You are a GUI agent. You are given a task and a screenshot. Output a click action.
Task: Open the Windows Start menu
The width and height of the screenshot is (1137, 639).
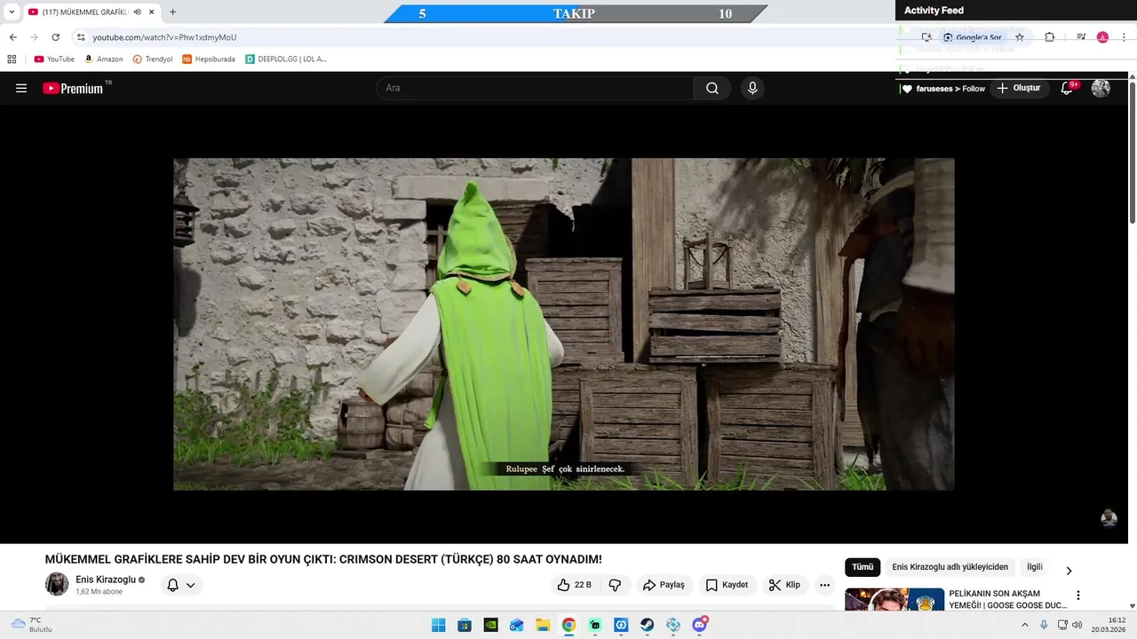(x=439, y=625)
